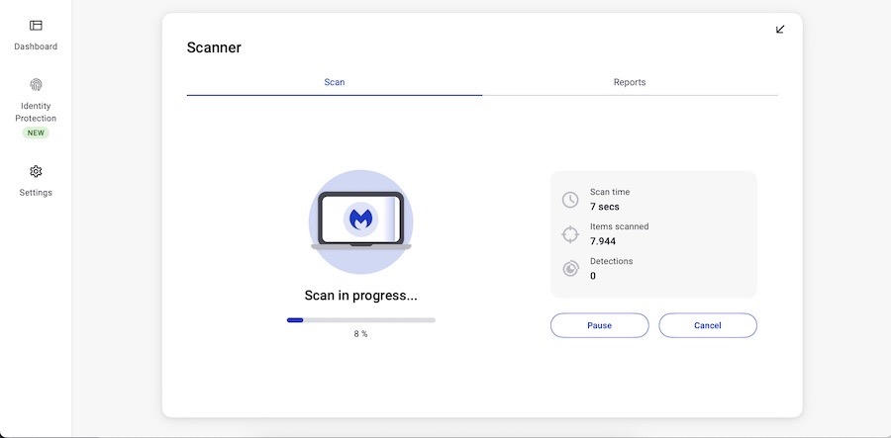Open the Dashboard sidebar icon
The width and height of the screenshot is (891, 438).
pos(36,26)
